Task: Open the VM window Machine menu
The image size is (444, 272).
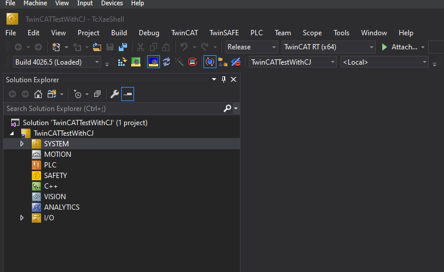Action: tap(35, 3)
